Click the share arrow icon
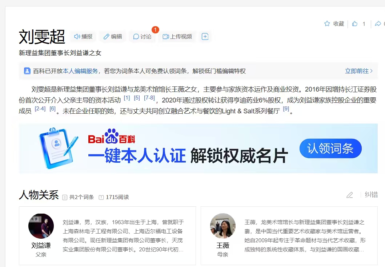Viewport: 385px width, 267px height. pos(378,24)
